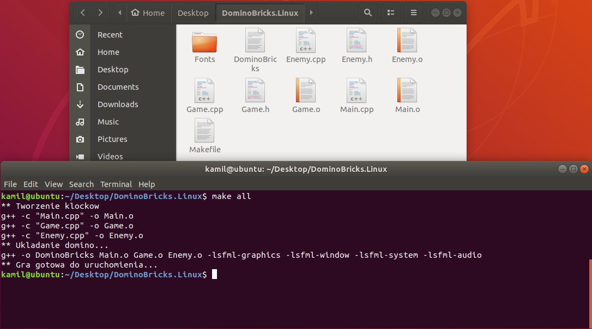
Task: Click 'g++ -c "Game.cpp" -o Game.o' line
Action: pos(67,226)
